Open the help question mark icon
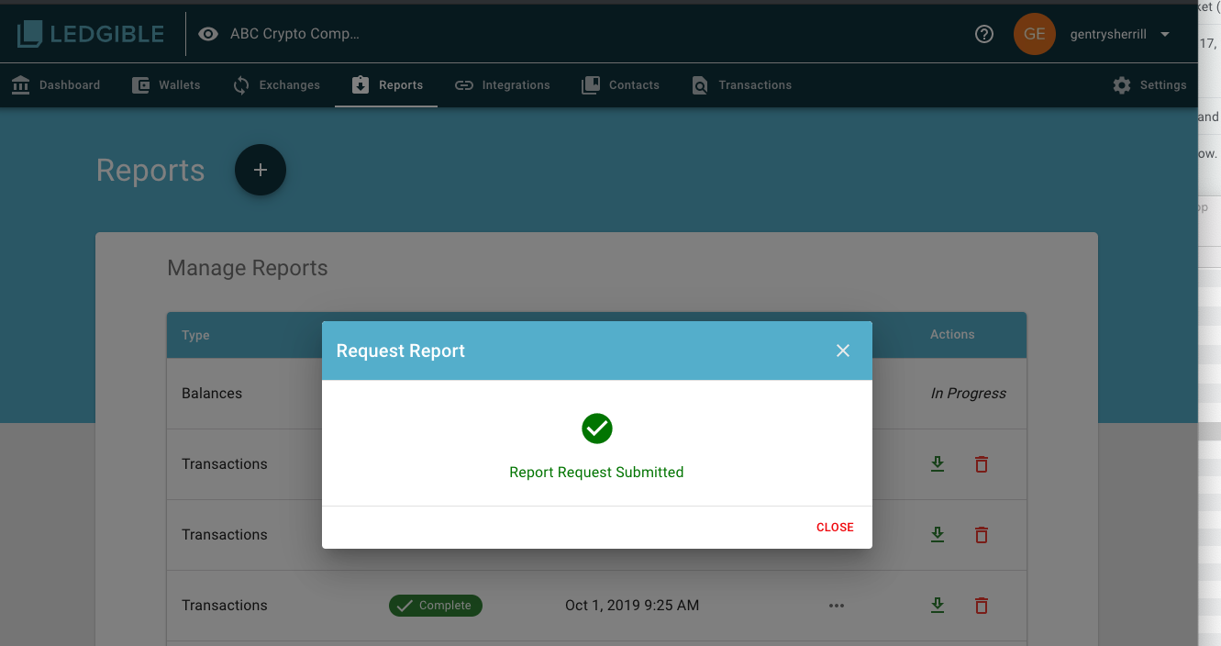1221x646 pixels. [984, 35]
